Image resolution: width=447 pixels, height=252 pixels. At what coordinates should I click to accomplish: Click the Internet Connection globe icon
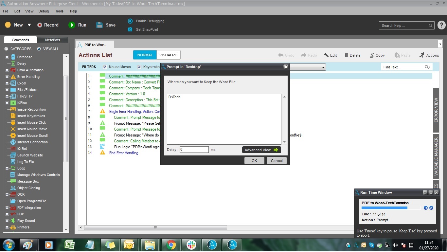[13, 142]
